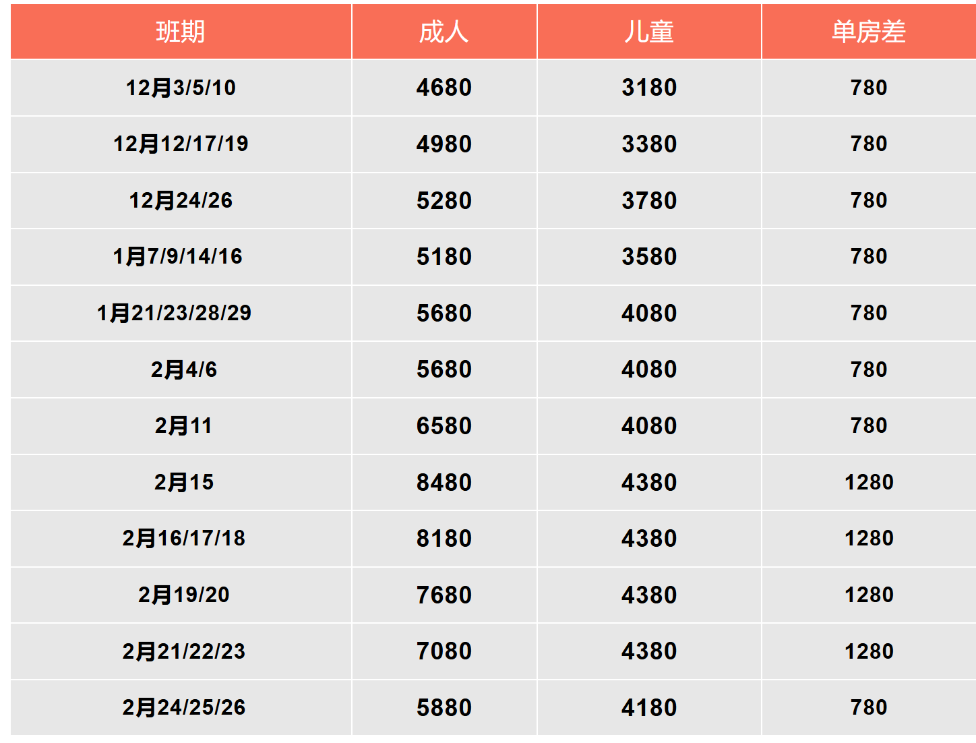Click child price 3580
Viewport: 976px width, 743px height.
click(x=648, y=256)
